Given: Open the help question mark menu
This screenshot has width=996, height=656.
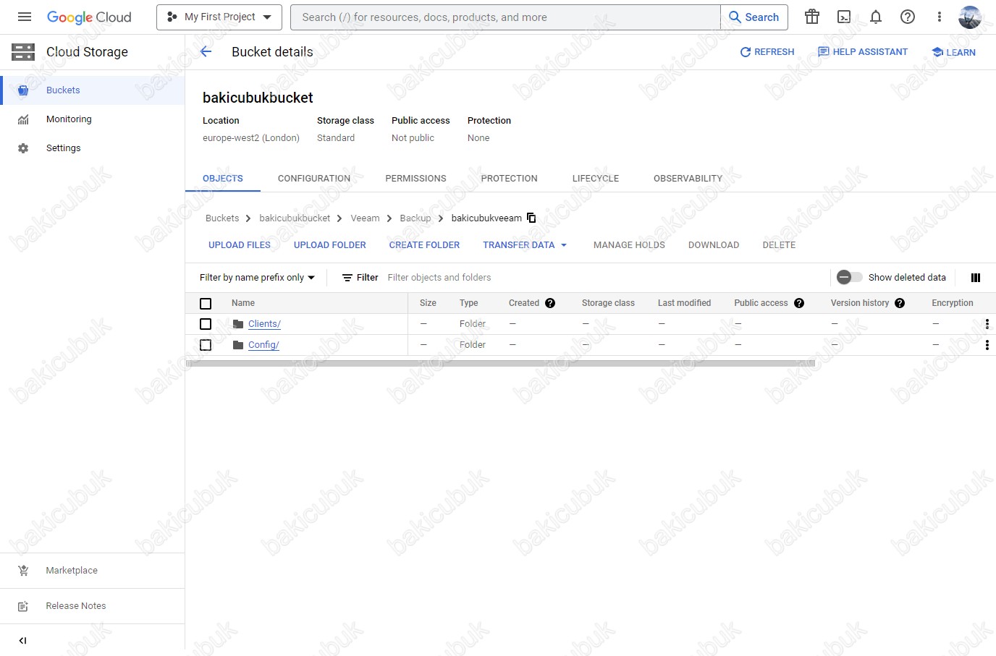Looking at the screenshot, I should tap(908, 17).
